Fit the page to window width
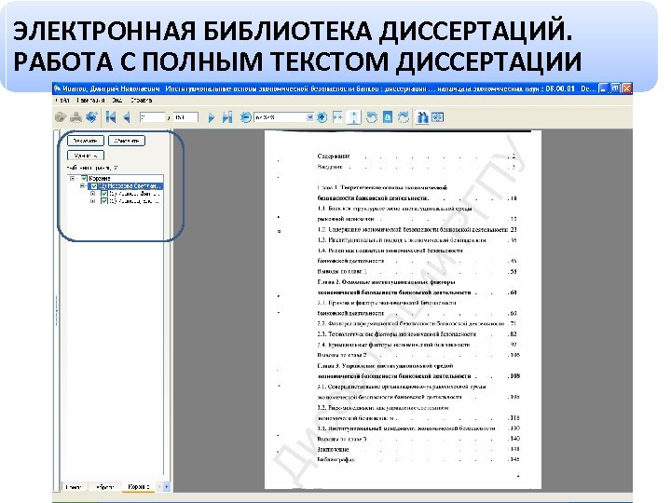671x503 pixels. [x=337, y=117]
